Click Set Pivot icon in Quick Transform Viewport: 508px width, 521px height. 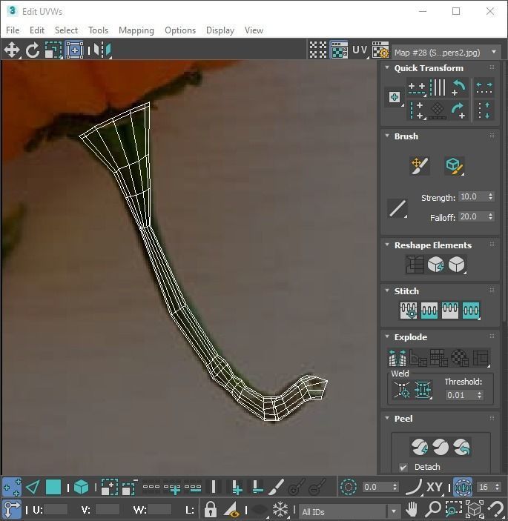(x=395, y=97)
